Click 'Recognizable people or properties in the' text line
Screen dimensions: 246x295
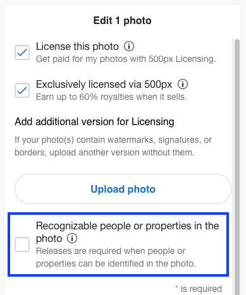128,226
